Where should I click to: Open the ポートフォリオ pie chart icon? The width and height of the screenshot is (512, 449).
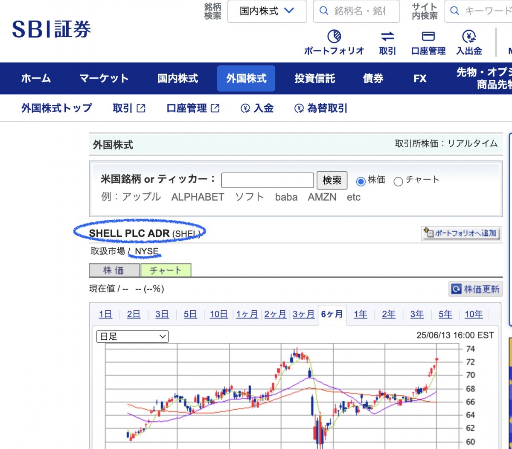click(334, 36)
